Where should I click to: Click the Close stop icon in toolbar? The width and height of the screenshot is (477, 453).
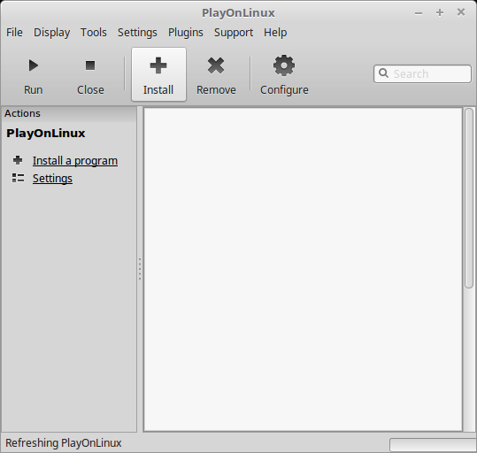(90, 65)
